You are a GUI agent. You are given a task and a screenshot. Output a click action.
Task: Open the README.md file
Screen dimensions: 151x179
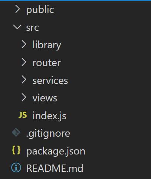click(x=55, y=168)
